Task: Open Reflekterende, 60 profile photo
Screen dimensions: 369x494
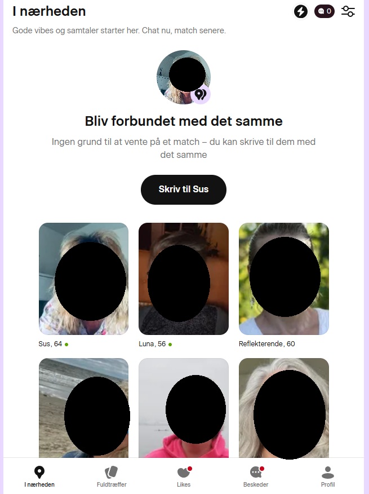Action: (x=284, y=279)
